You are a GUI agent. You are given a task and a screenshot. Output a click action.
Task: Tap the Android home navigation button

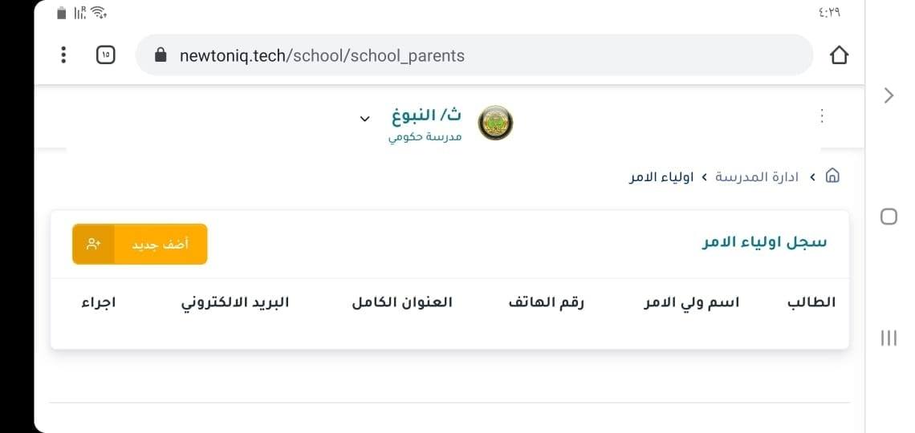(889, 217)
